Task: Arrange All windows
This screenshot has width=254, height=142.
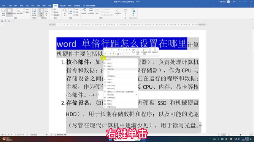Action: click(91, 12)
